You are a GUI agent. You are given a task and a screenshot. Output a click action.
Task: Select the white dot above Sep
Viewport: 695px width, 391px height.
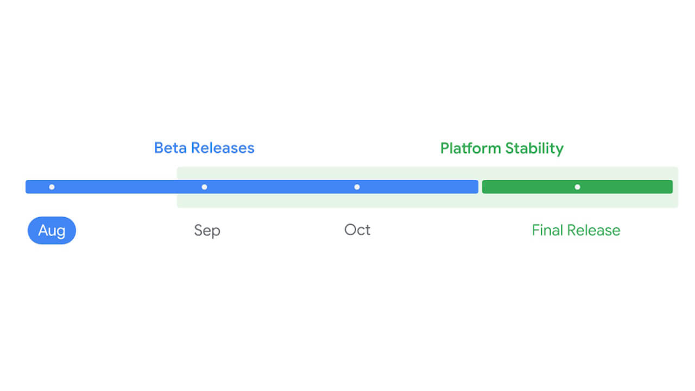204,187
